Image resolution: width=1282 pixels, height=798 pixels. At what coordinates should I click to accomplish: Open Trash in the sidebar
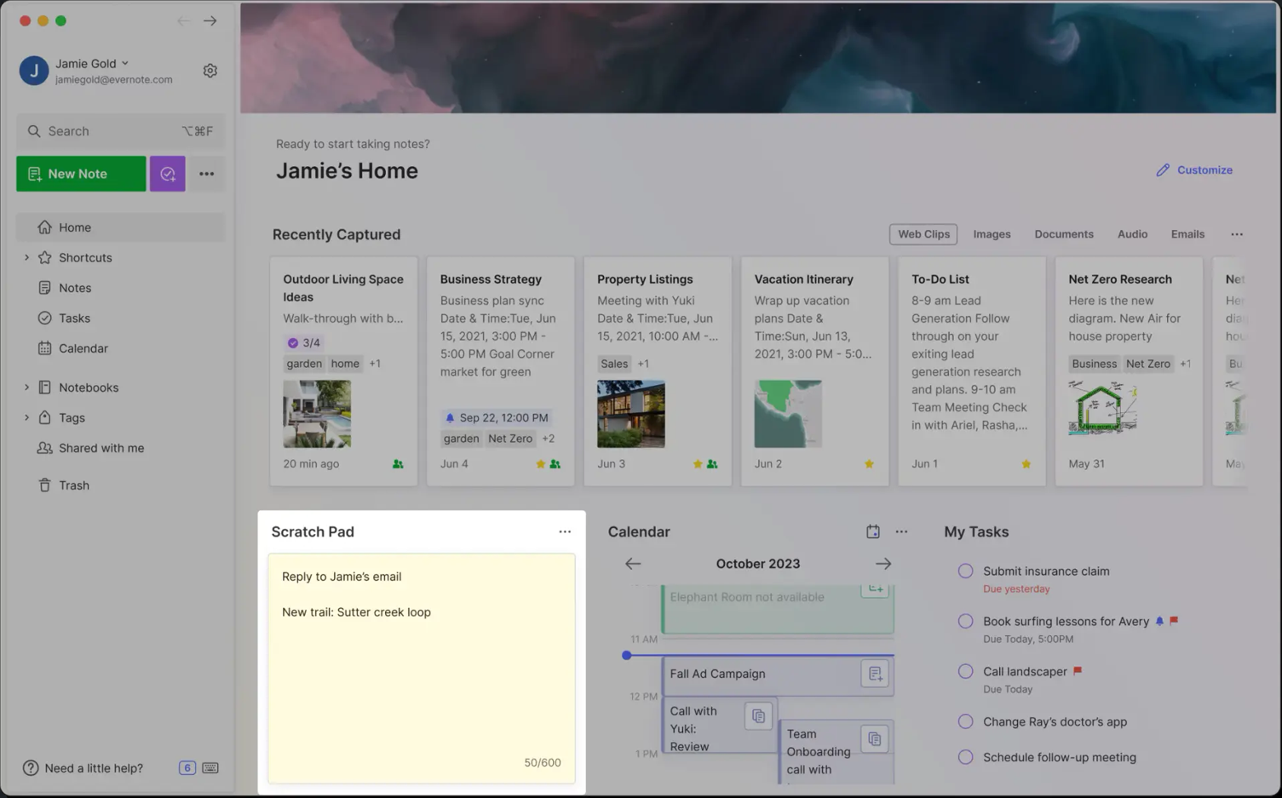(x=73, y=485)
